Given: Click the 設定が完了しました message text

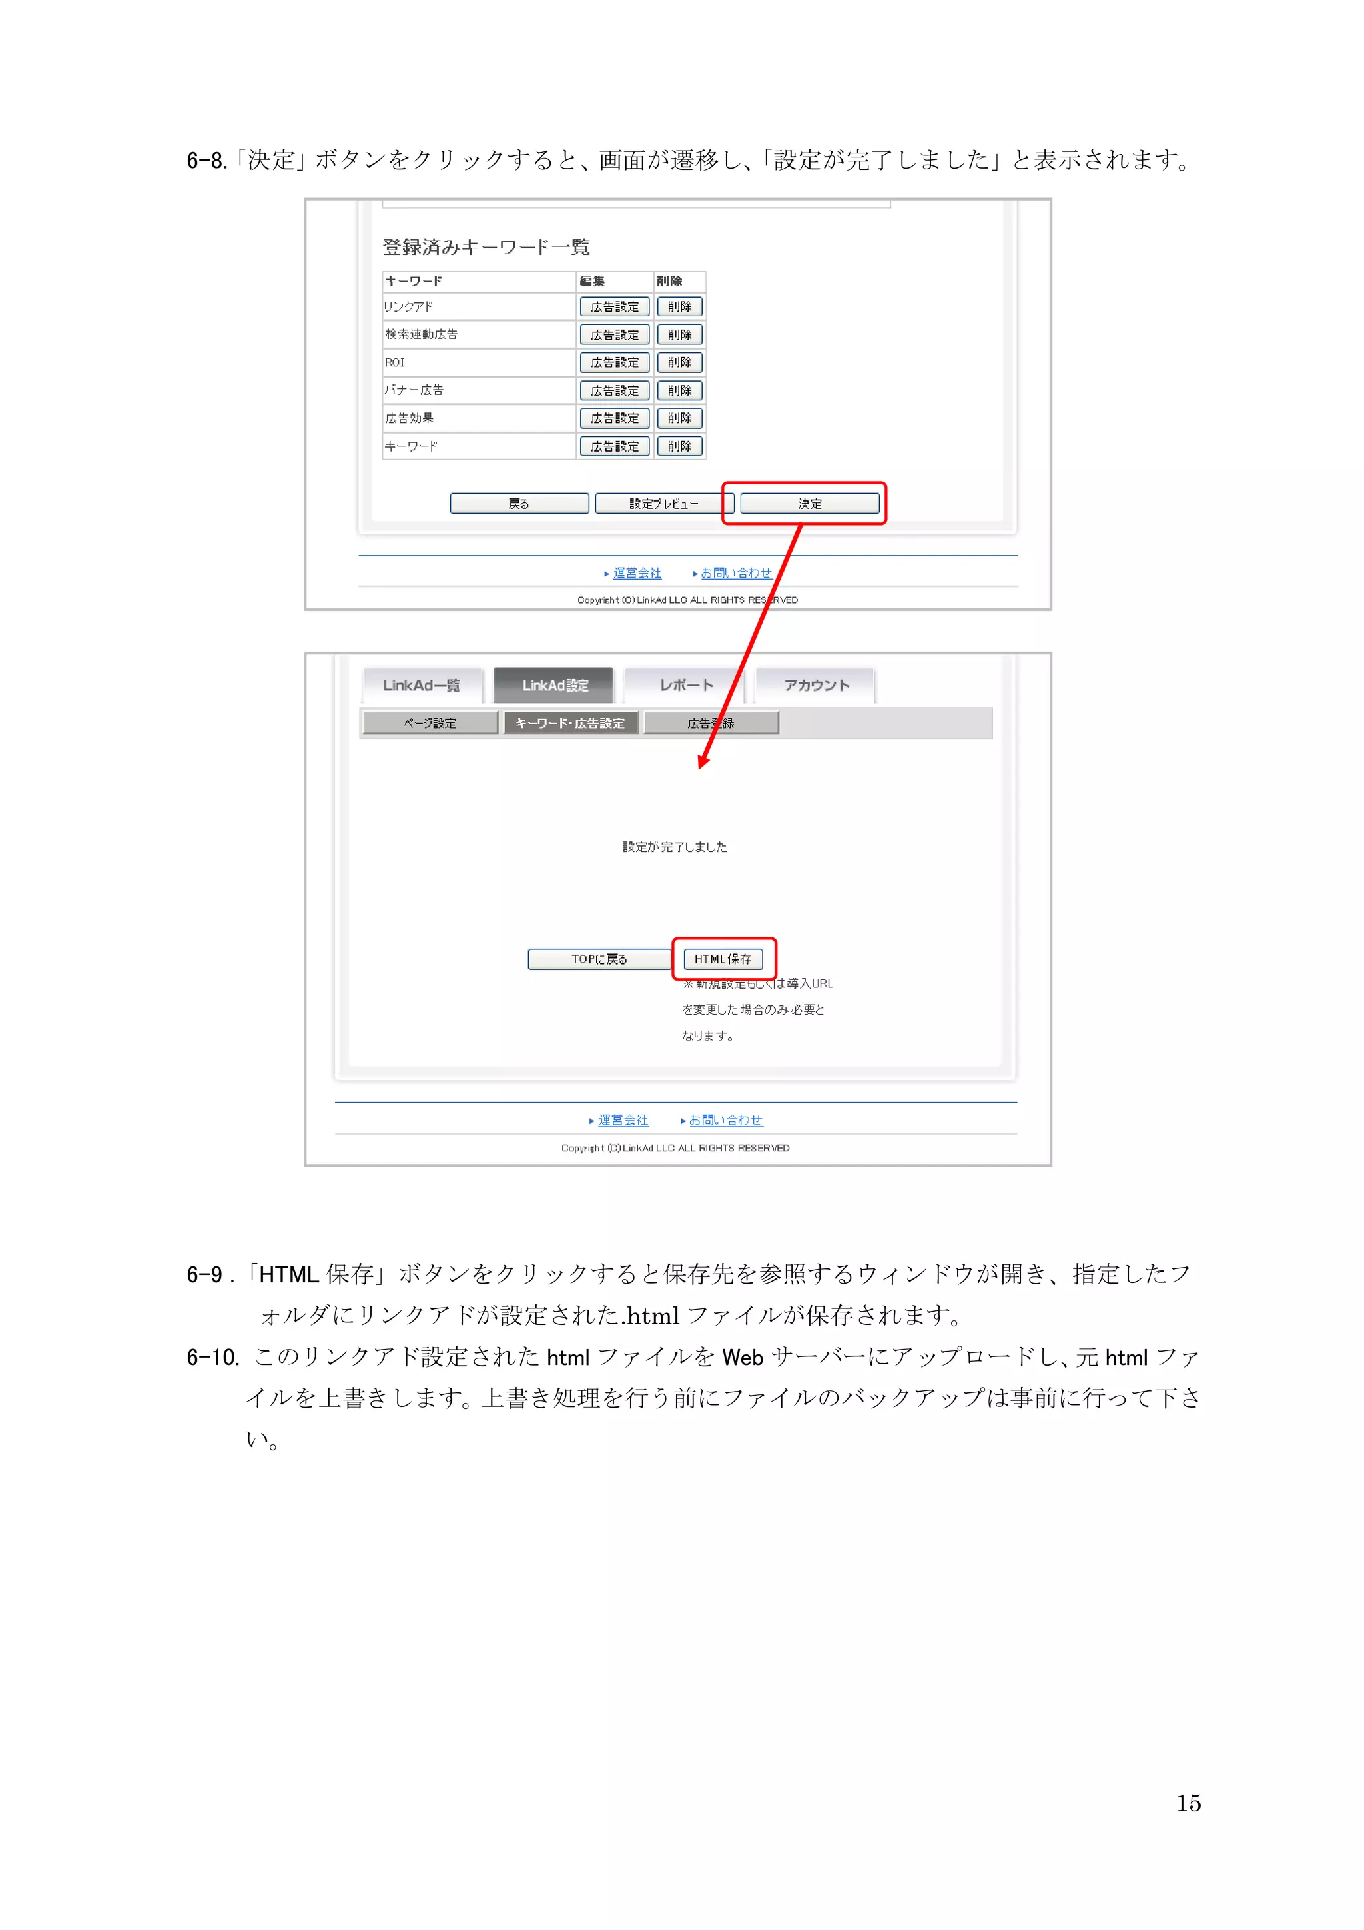Looking at the screenshot, I should pyautogui.click(x=675, y=847).
